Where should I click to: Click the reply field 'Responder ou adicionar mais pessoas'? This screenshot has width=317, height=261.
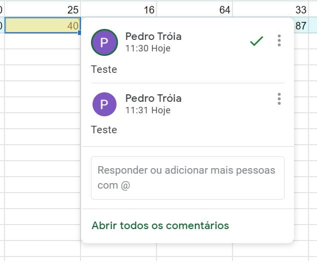click(187, 178)
